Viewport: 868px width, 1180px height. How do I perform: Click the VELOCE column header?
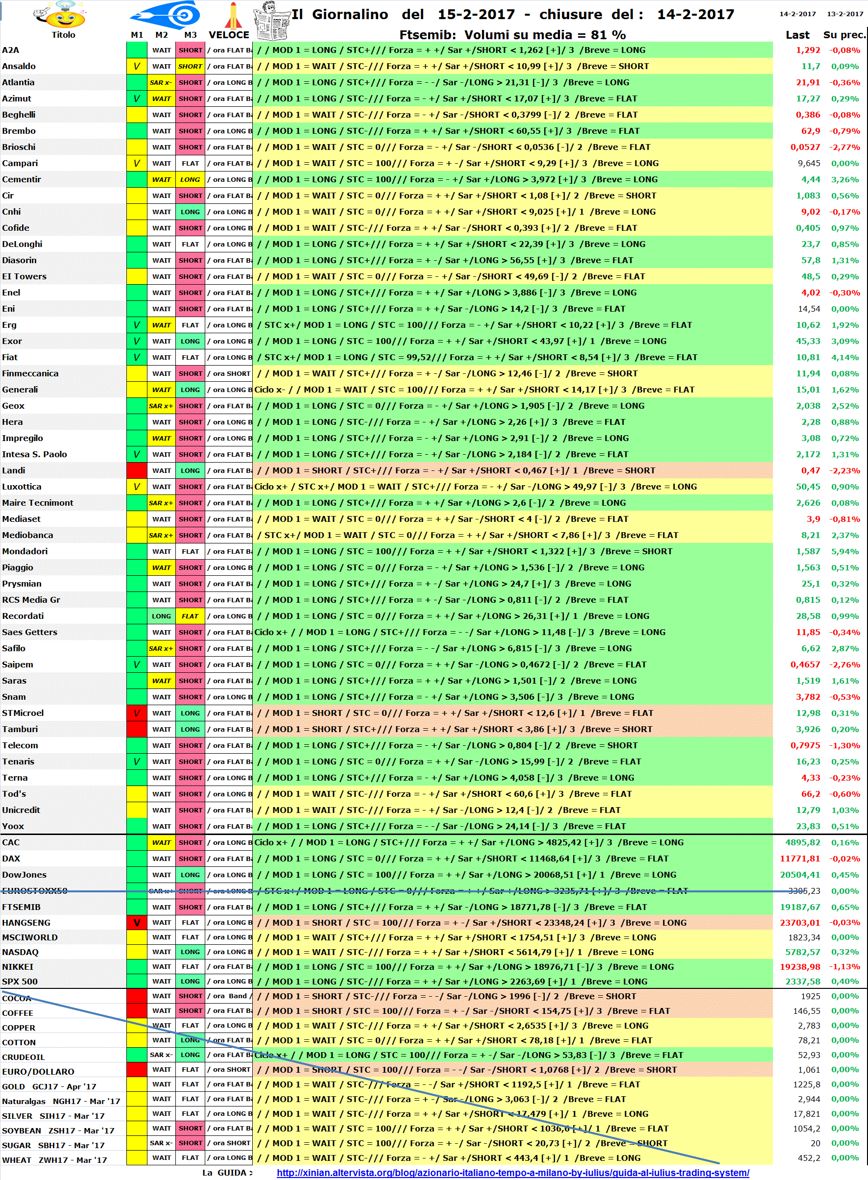tap(229, 35)
